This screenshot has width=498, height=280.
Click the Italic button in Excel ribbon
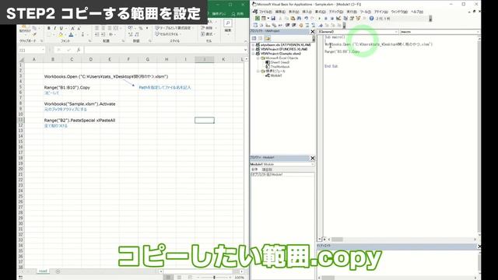[54, 28]
